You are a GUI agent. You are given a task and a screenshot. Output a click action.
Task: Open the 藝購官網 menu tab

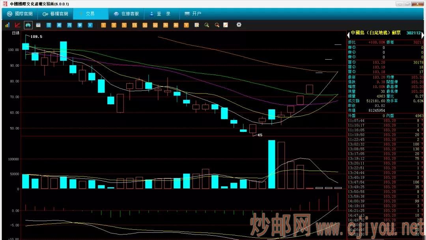tap(56, 14)
